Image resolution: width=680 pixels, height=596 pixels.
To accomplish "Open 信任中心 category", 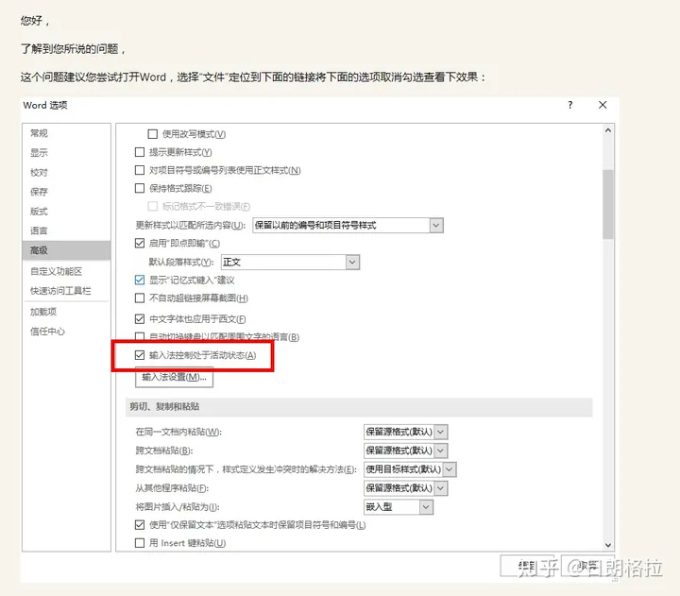I will point(67,332).
